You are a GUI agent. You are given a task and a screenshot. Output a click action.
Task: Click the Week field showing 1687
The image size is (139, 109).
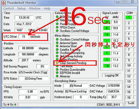(x=19, y=30)
